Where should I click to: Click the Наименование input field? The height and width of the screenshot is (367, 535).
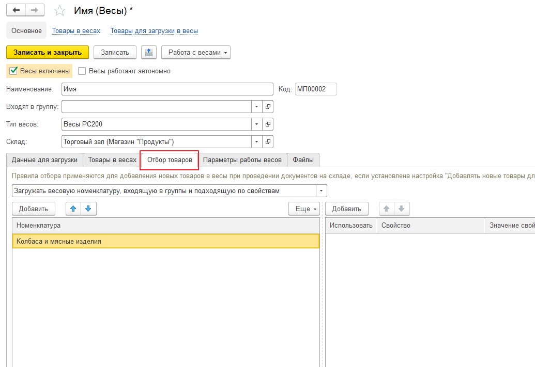pos(167,89)
